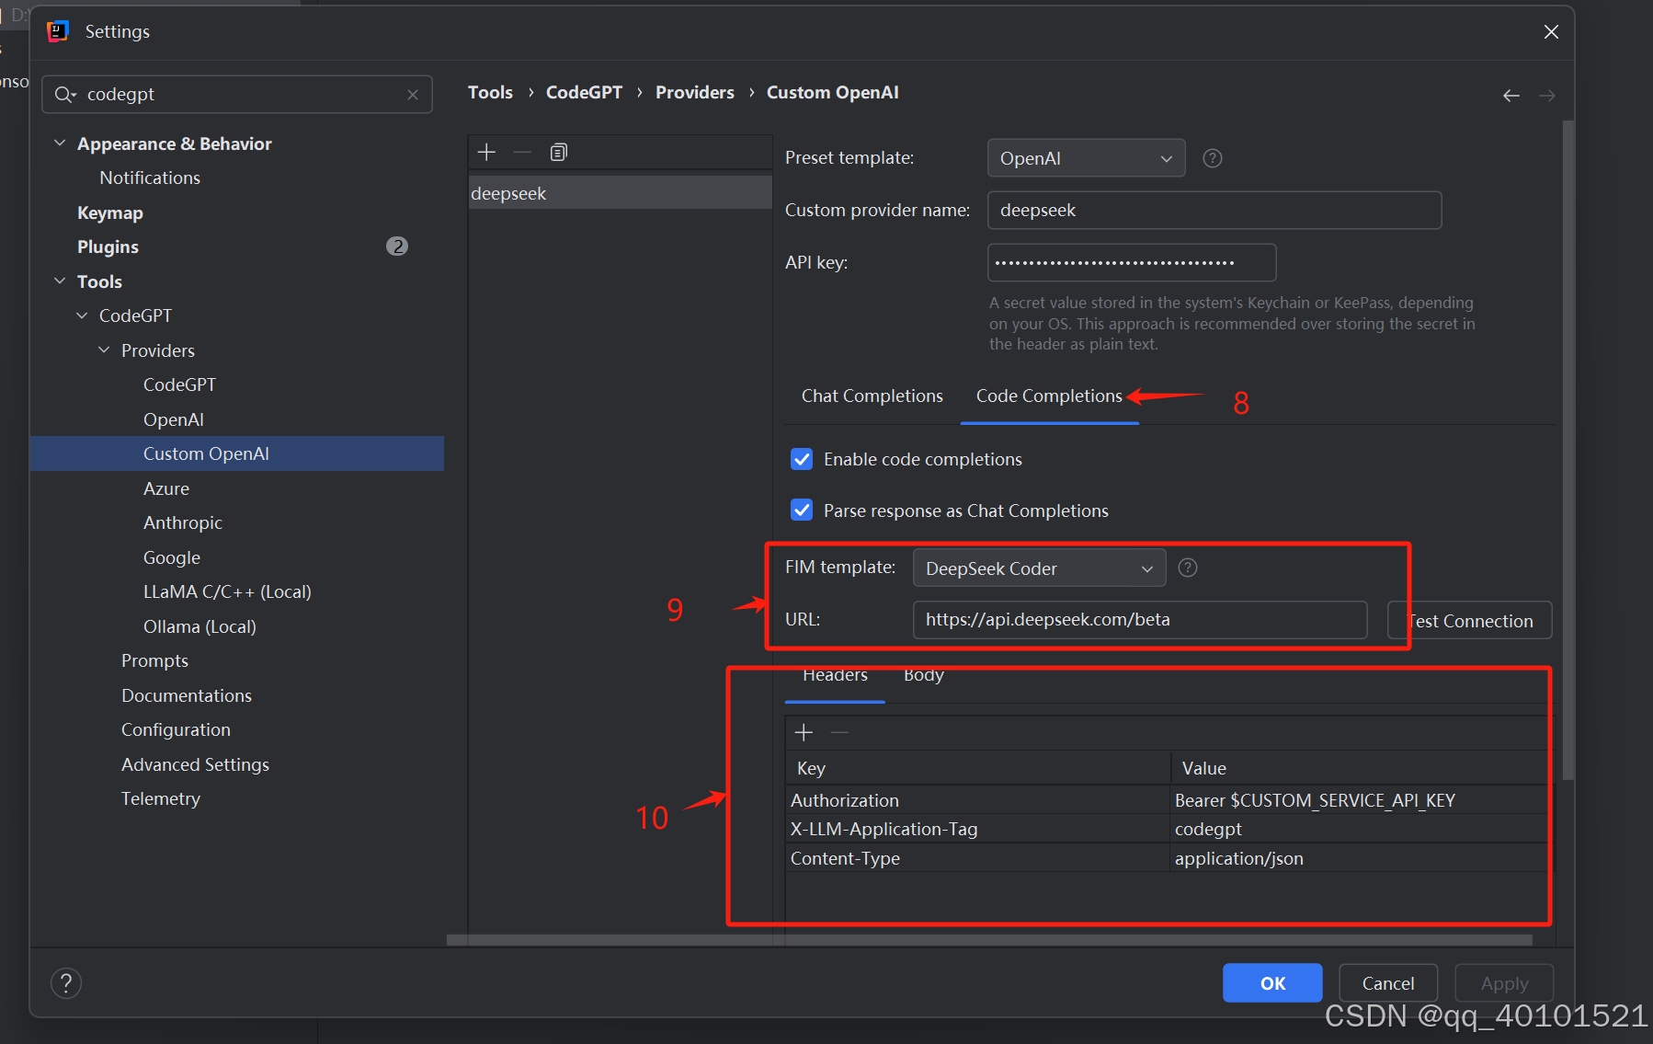
Task: Select Ollama (Local) provider
Action: point(199,626)
